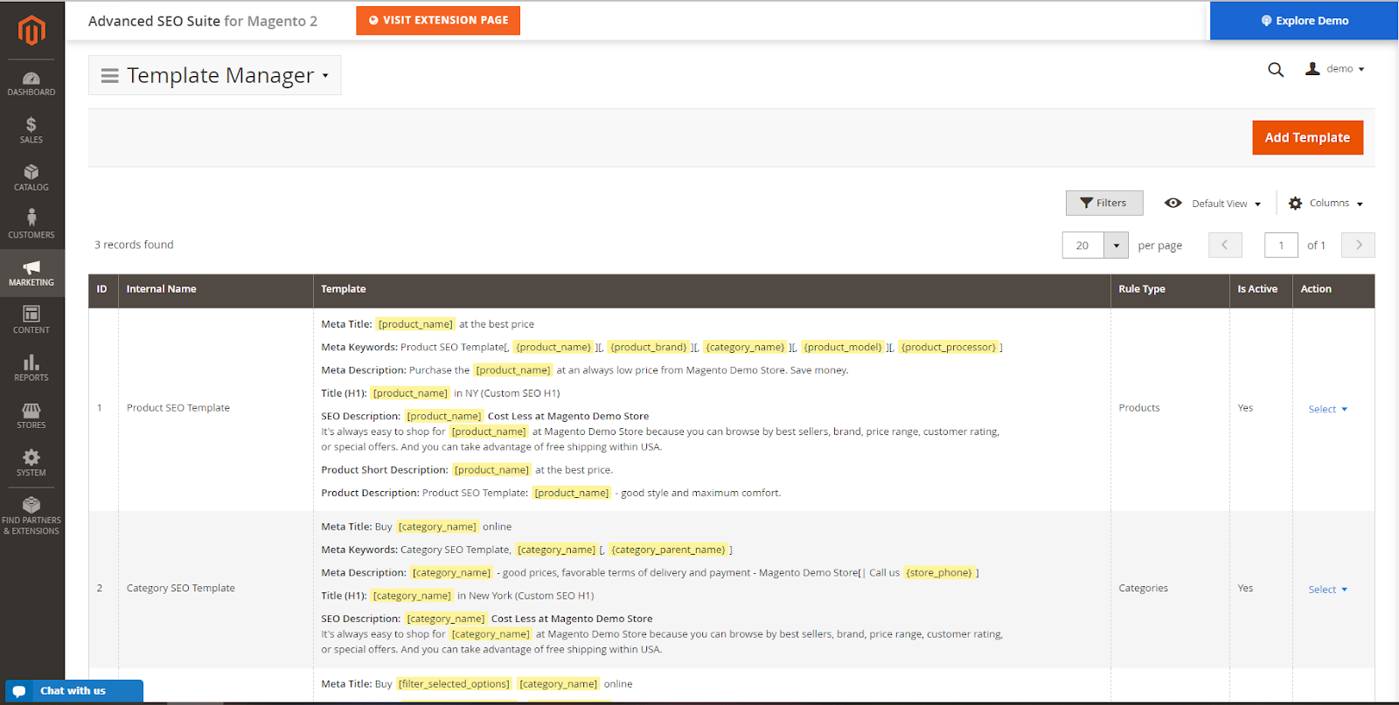Click the current page number field
Image resolution: width=1399 pixels, height=705 pixels.
tap(1281, 245)
